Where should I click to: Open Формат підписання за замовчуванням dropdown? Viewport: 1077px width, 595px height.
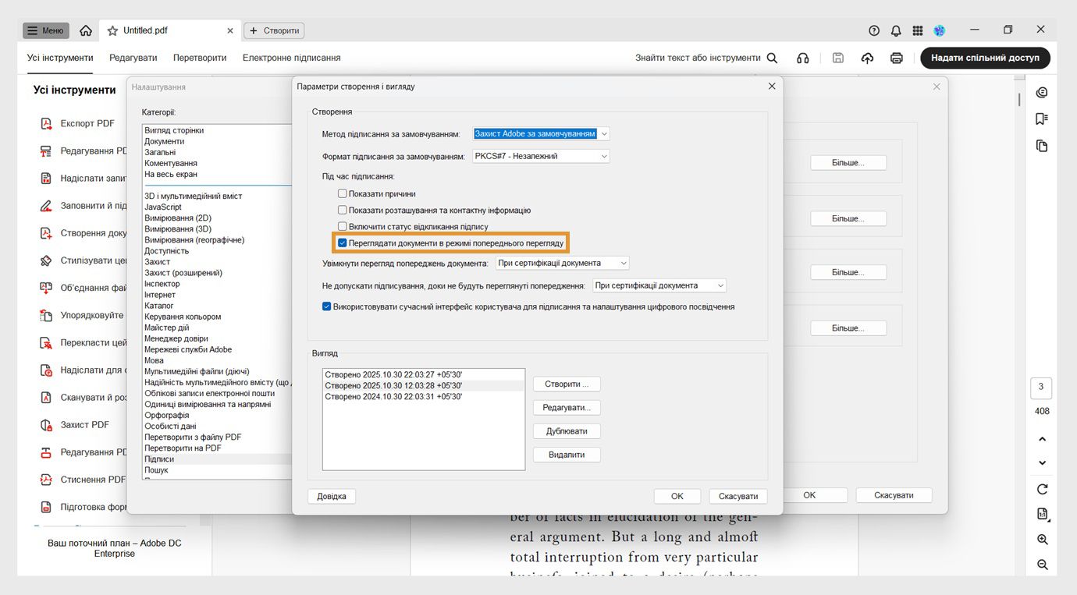(541, 156)
